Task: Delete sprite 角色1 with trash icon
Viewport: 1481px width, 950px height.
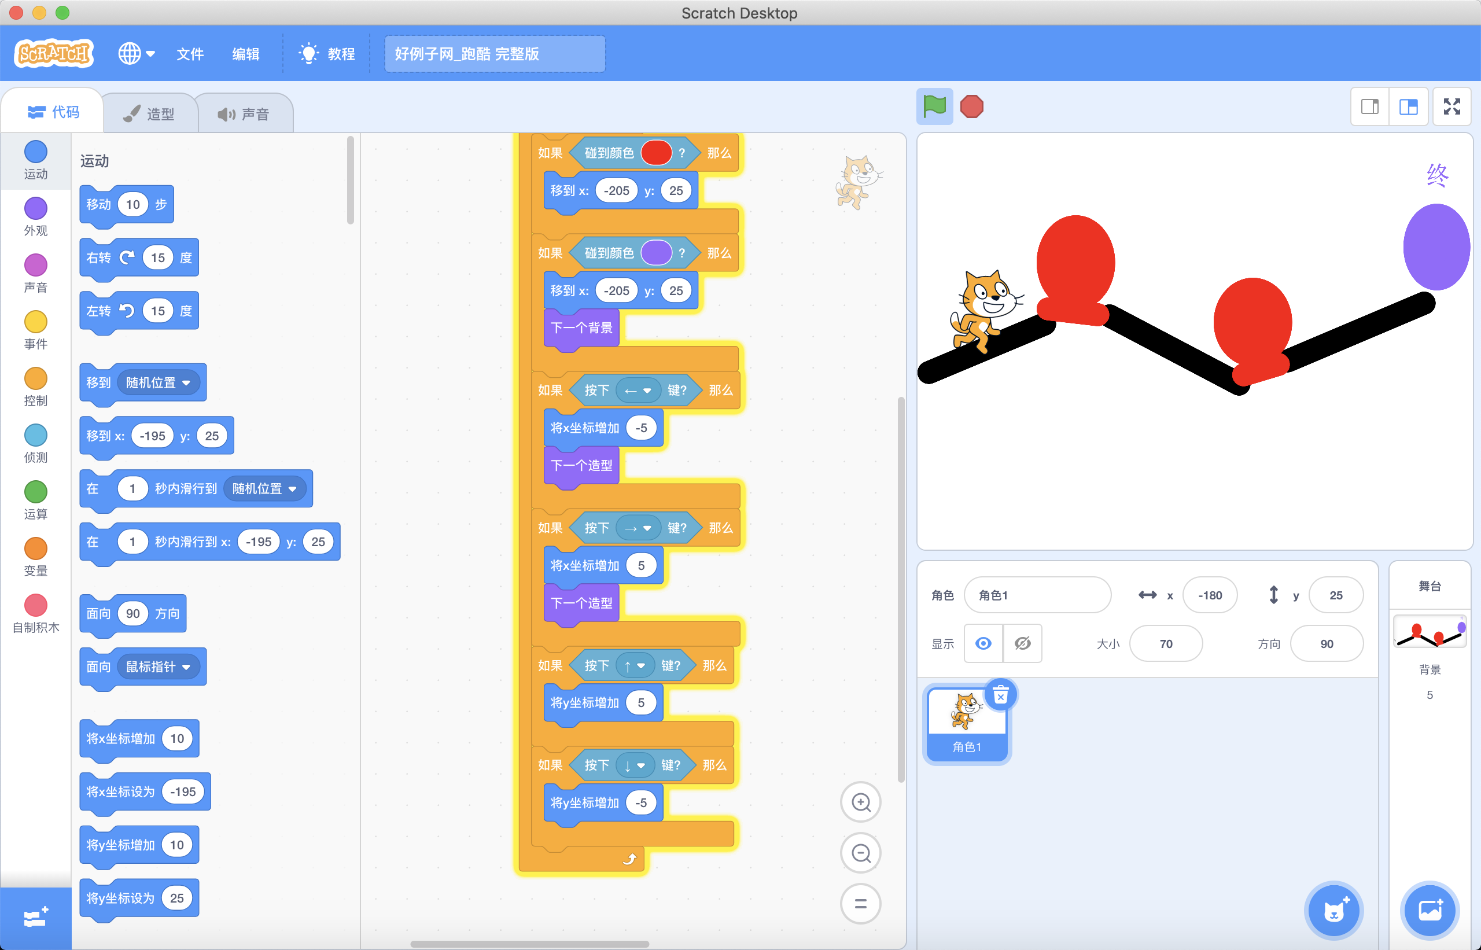Action: click(x=1000, y=696)
